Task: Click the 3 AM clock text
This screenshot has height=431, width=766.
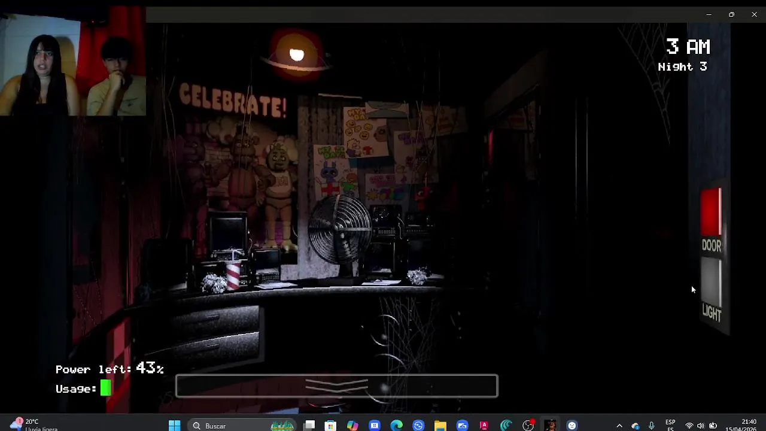Action: coord(688,47)
